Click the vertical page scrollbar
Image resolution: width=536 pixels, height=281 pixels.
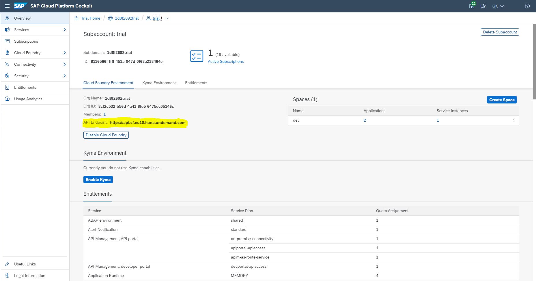(x=534, y=58)
